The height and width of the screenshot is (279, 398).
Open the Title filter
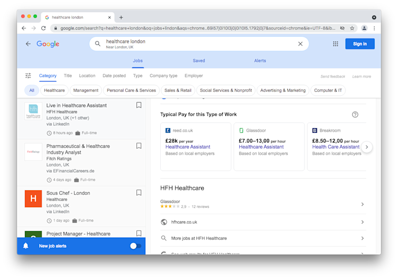pos(68,75)
